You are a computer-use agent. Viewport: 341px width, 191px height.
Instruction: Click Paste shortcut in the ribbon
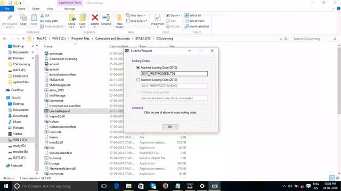(52, 27)
